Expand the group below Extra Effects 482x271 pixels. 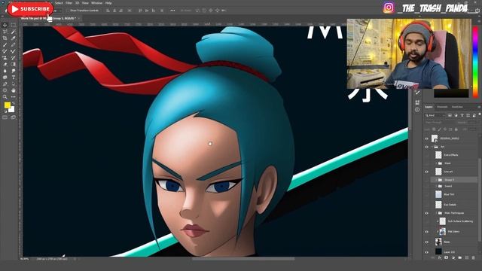point(436,163)
